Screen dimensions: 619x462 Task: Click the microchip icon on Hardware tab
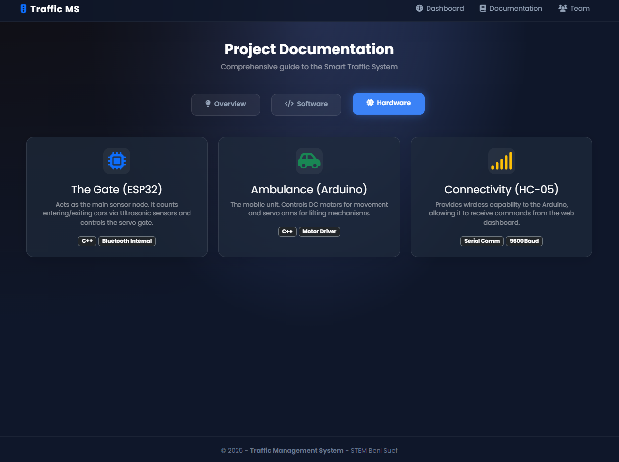370,103
